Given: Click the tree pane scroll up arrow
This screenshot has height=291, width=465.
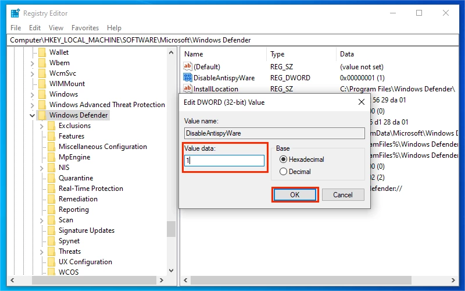Looking at the screenshot, I should pos(171,52).
